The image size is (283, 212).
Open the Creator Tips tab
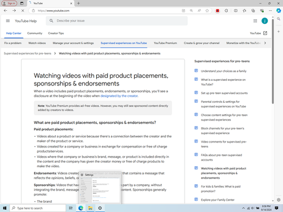point(56,33)
